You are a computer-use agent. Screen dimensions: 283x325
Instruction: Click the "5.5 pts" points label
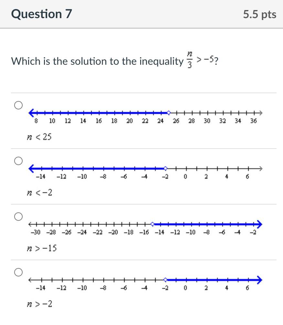(260, 15)
